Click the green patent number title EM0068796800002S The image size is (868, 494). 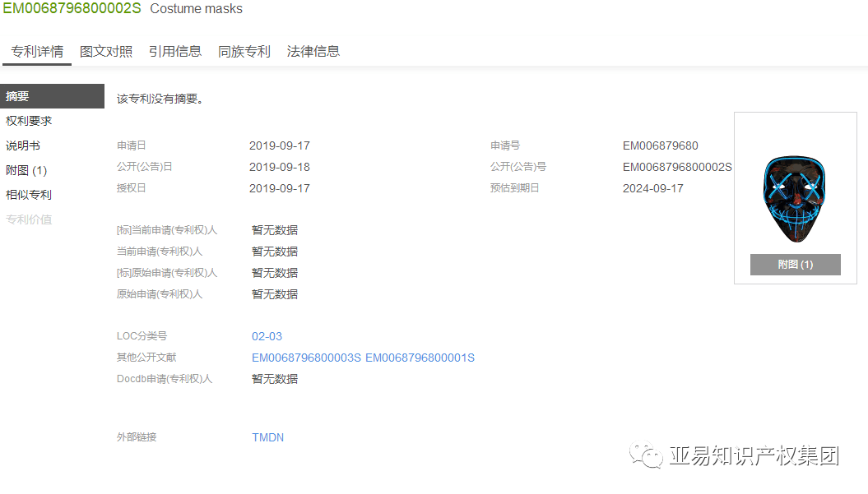click(x=72, y=9)
